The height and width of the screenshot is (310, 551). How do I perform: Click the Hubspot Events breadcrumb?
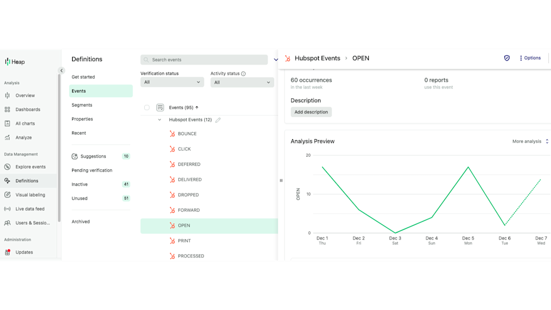317,59
